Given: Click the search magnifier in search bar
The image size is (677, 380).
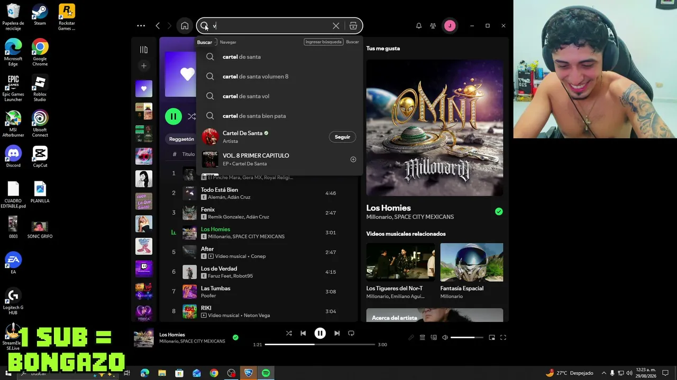Looking at the screenshot, I should (204, 25).
